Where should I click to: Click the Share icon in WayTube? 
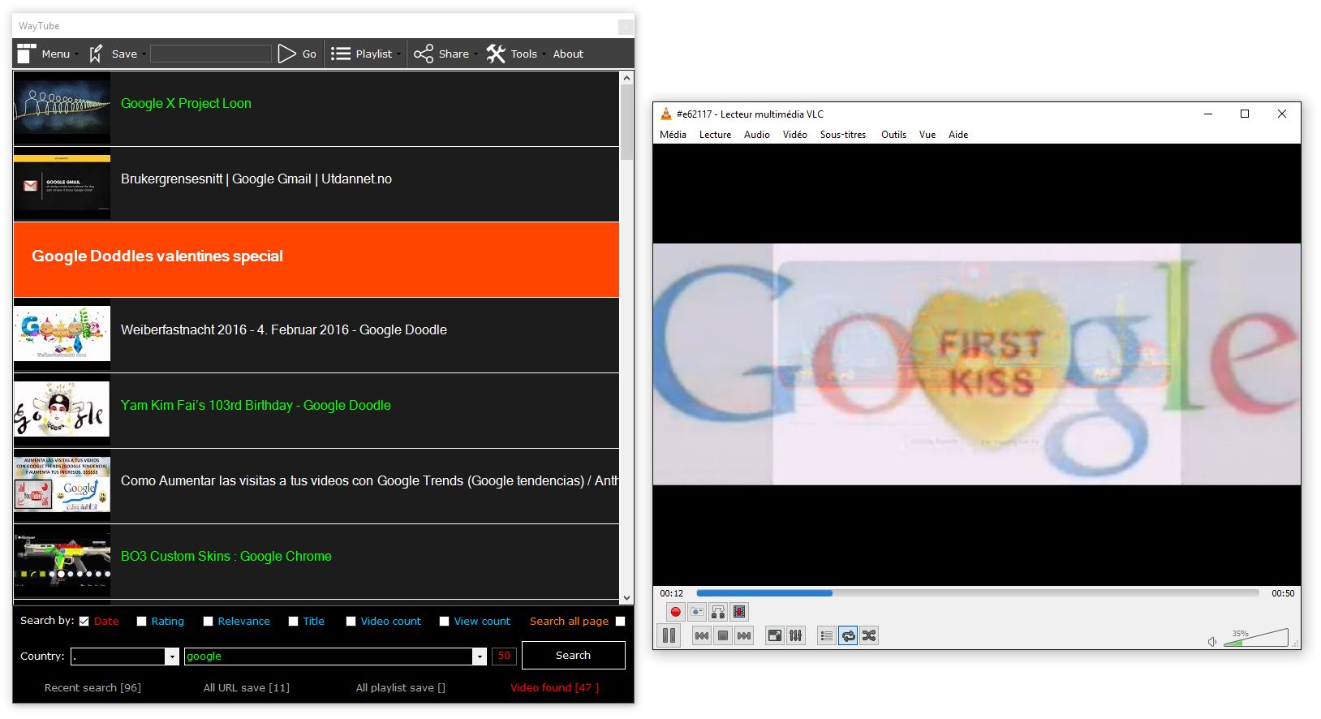424,54
